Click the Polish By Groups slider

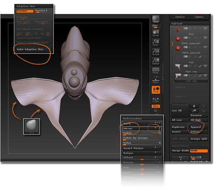point(142,138)
